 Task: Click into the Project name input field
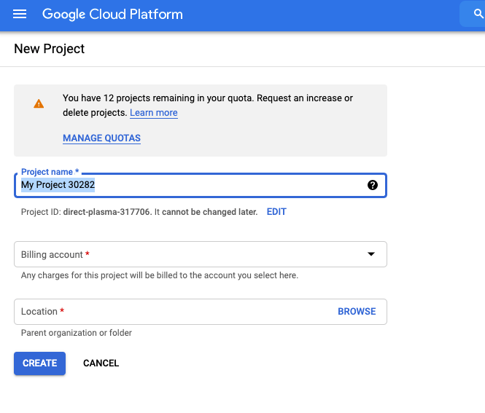point(201,185)
